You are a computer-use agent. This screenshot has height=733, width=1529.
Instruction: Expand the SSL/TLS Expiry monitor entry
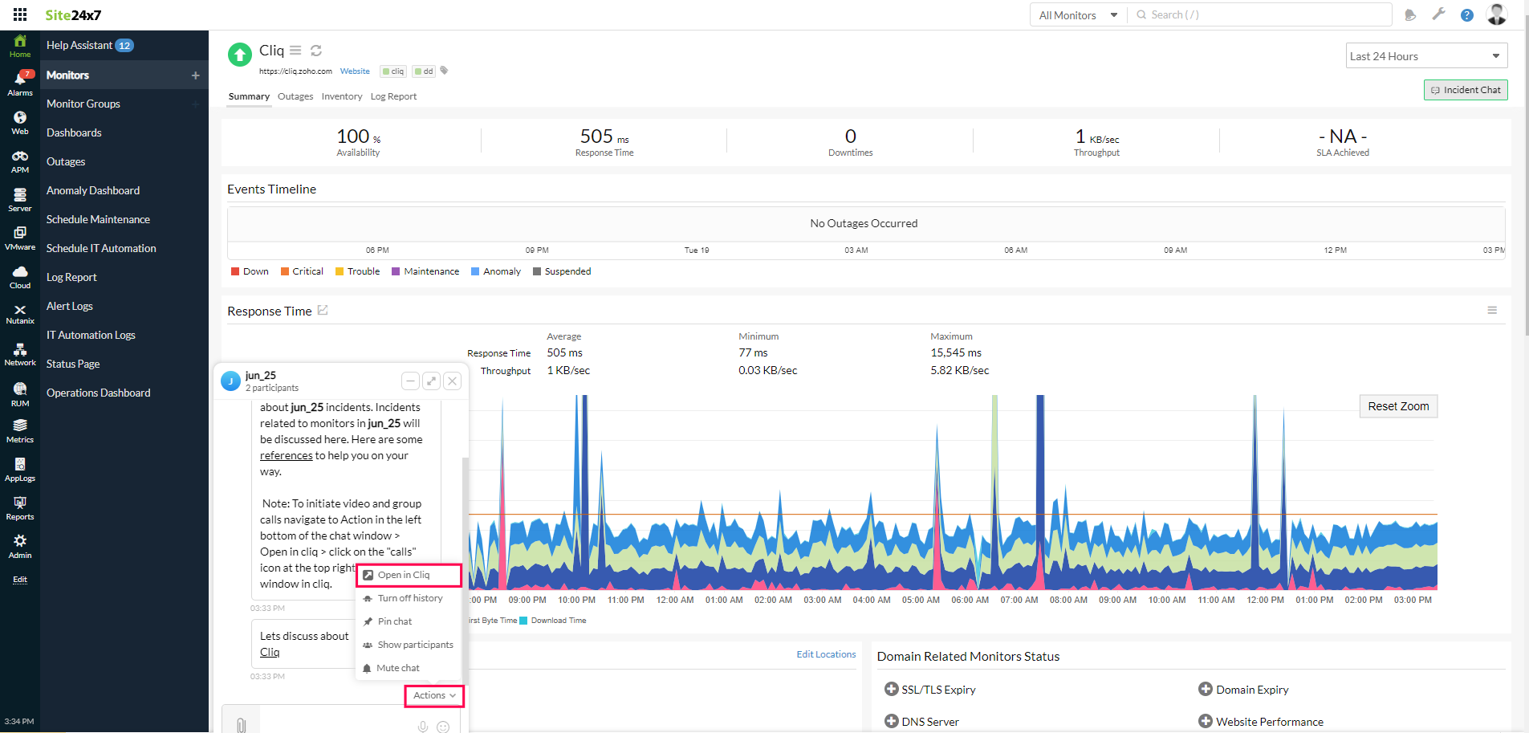click(x=891, y=689)
